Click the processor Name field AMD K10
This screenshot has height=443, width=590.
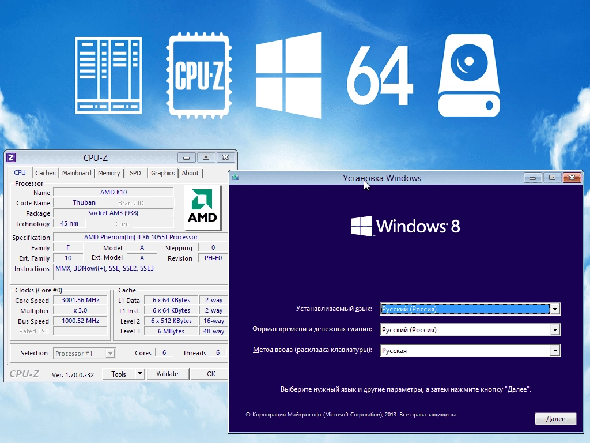click(x=114, y=192)
